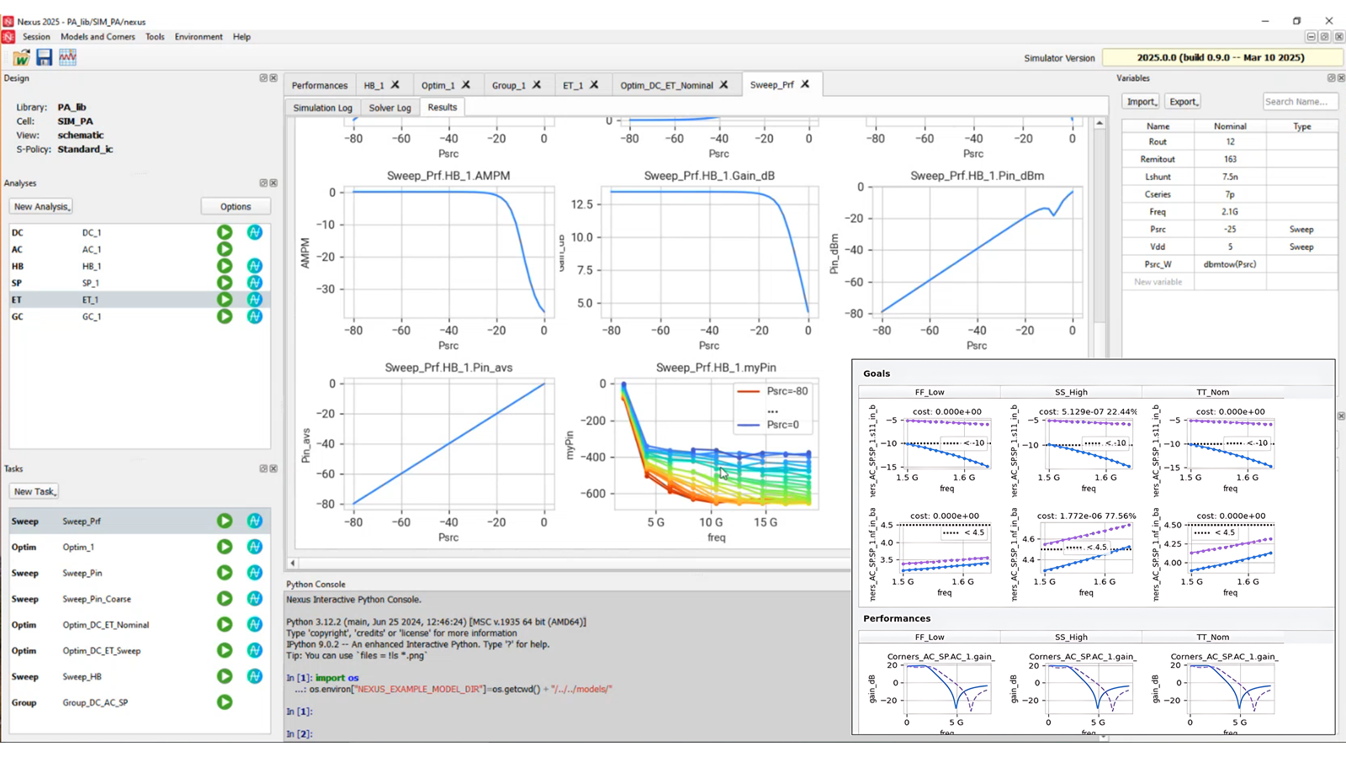This screenshot has width=1346, height=757.
Task: Run the DC_1 analysis play icon
Action: (x=224, y=232)
